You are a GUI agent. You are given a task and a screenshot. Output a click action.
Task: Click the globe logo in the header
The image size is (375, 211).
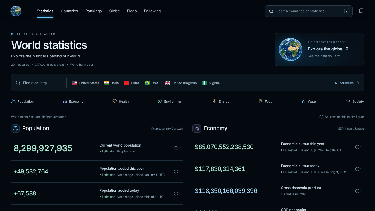pos(16,11)
